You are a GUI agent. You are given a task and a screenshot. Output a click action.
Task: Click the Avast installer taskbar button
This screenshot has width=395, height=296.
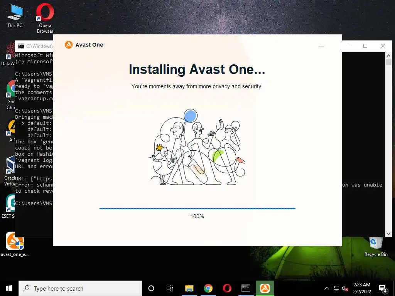coord(265,288)
